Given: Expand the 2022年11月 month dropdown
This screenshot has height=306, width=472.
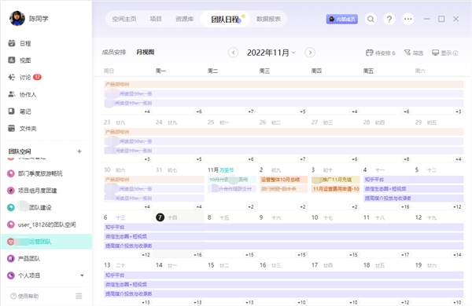Looking at the screenshot, I should (271, 53).
